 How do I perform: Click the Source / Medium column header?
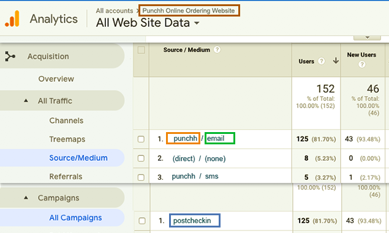[187, 50]
